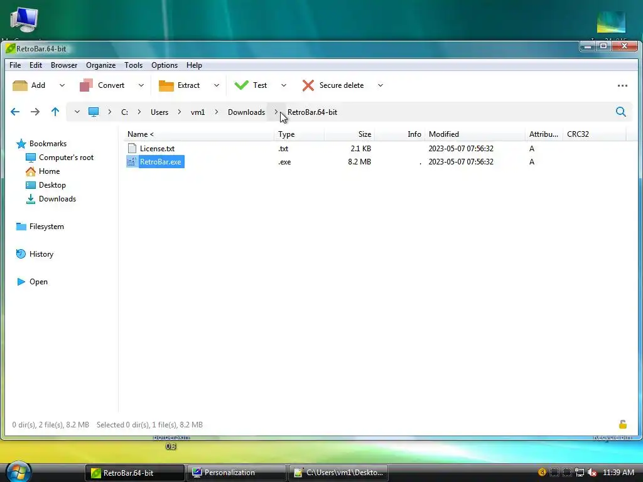
Task: Click the Open play-arrow icon
Action: [x=21, y=282]
